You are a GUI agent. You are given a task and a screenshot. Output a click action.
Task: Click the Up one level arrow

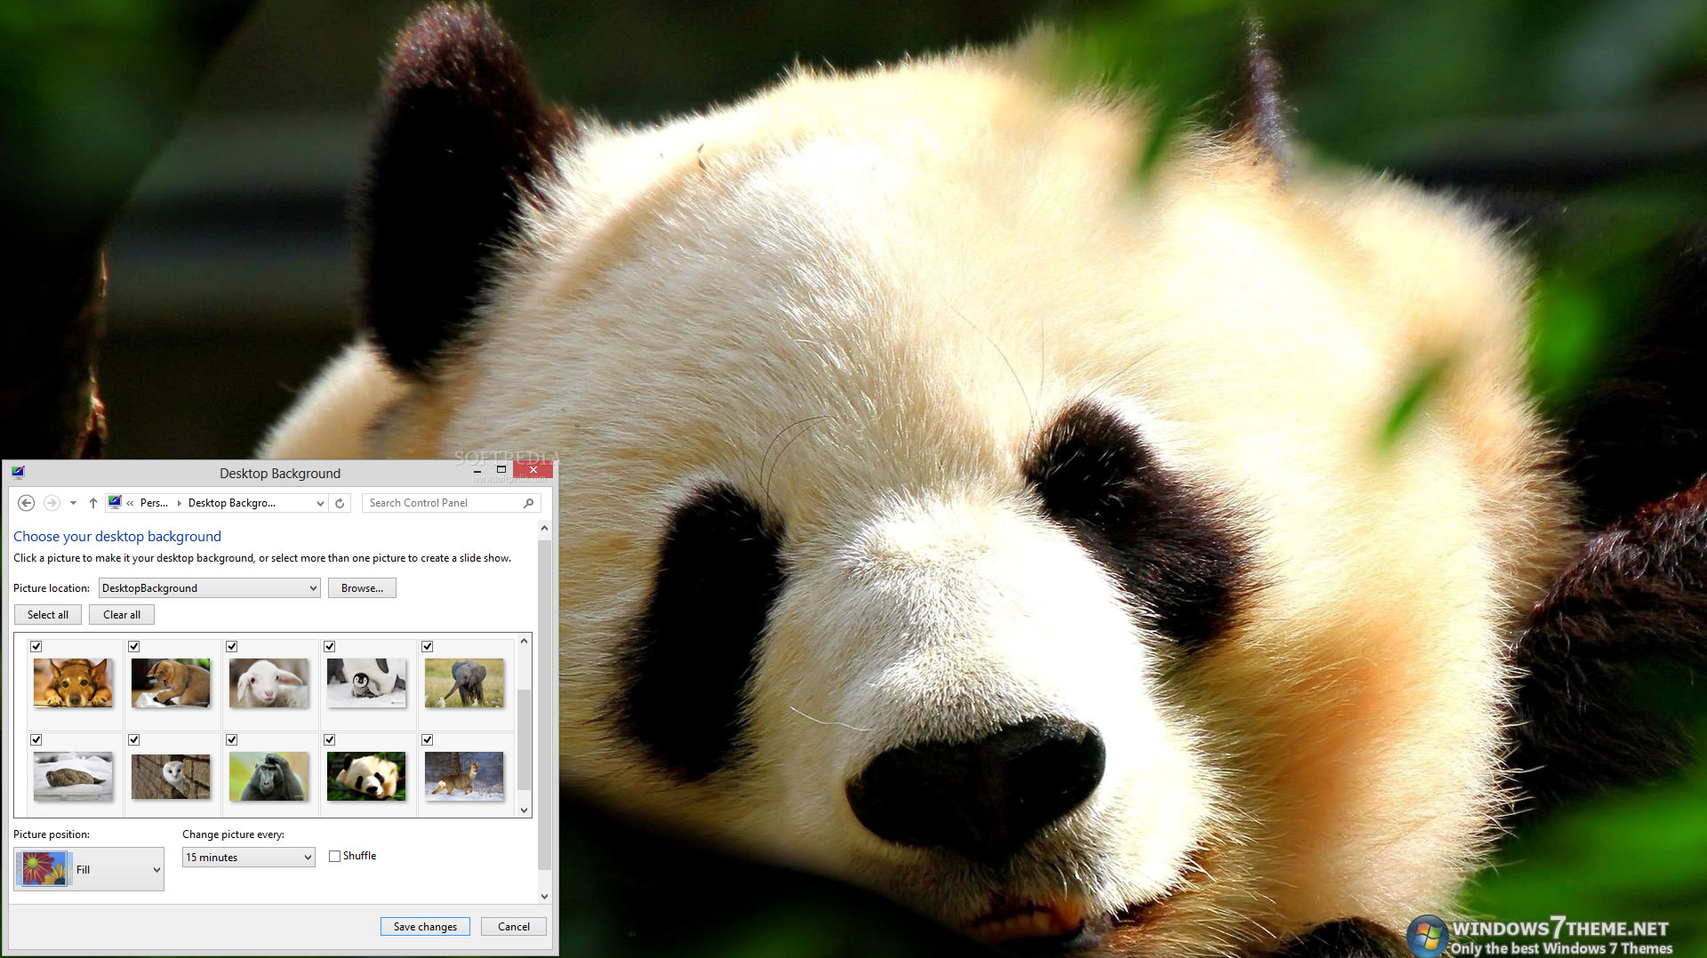pyautogui.click(x=92, y=503)
